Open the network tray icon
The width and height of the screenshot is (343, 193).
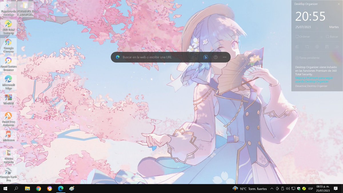click(x=293, y=189)
